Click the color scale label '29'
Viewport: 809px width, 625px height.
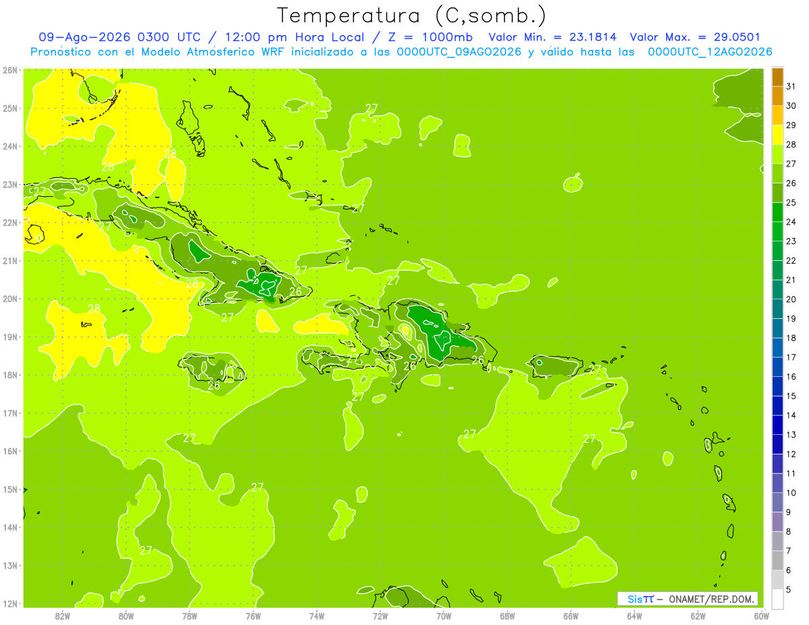pos(791,125)
